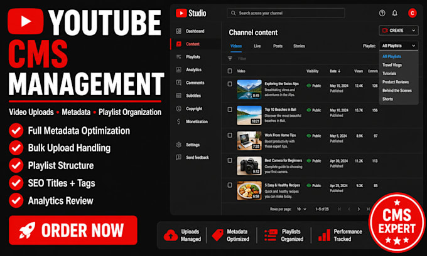Click the CMS EXPERT badge
This screenshot has height=256, width=427.
397,222
